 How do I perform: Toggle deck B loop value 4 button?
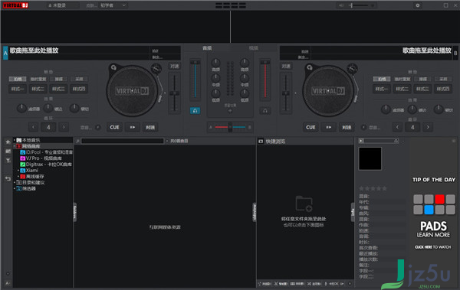(412, 127)
